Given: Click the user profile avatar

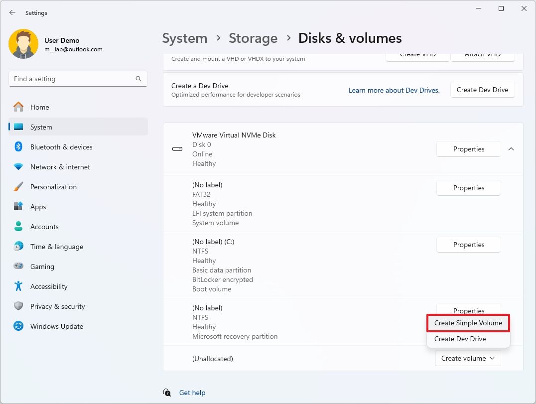Looking at the screenshot, I should point(23,44).
